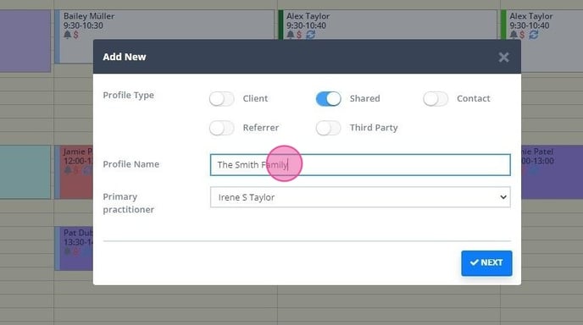Image resolution: width=583 pixels, height=325 pixels.
Task: Click the Referrer label text
Action: (261, 128)
